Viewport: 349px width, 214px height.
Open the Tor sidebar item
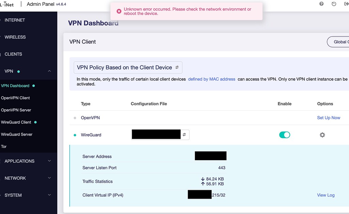[x=4, y=147]
